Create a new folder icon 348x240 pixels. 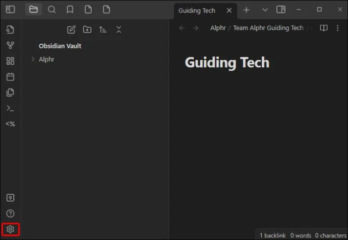[x=87, y=30]
